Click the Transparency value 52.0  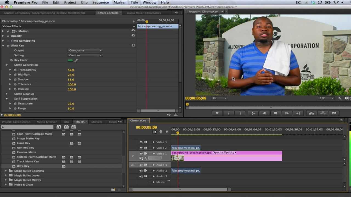tap(71, 70)
